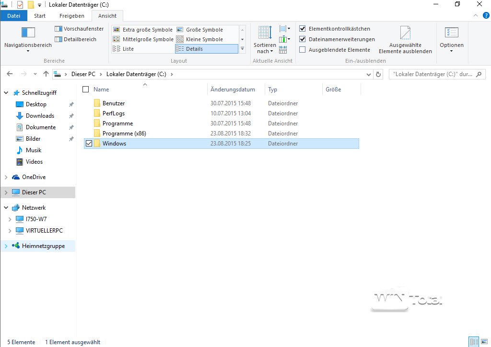Switch to the Start ribbon tab
The height and width of the screenshot is (347, 491).
coord(40,16)
